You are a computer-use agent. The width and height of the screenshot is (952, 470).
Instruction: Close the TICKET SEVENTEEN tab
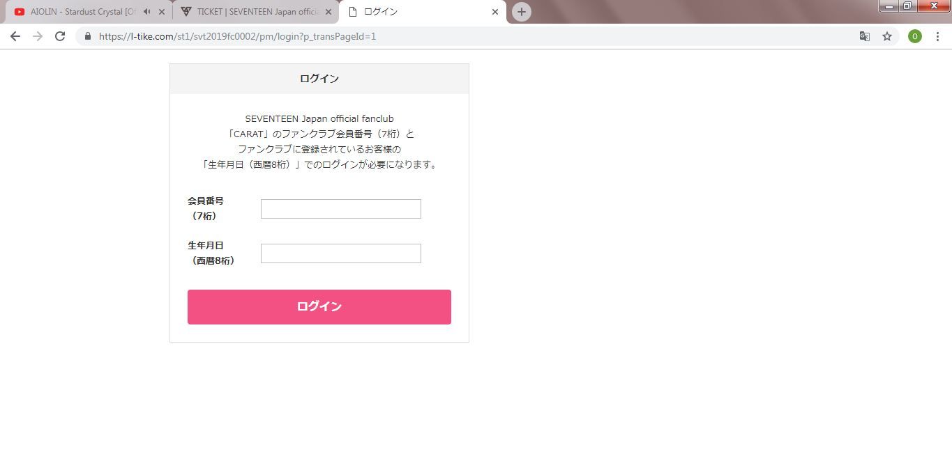point(328,12)
